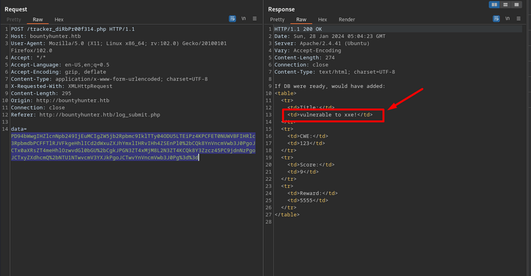Image resolution: width=531 pixels, height=276 pixels.
Task: Select the side-by-side layout icon
Action: (x=495, y=5)
